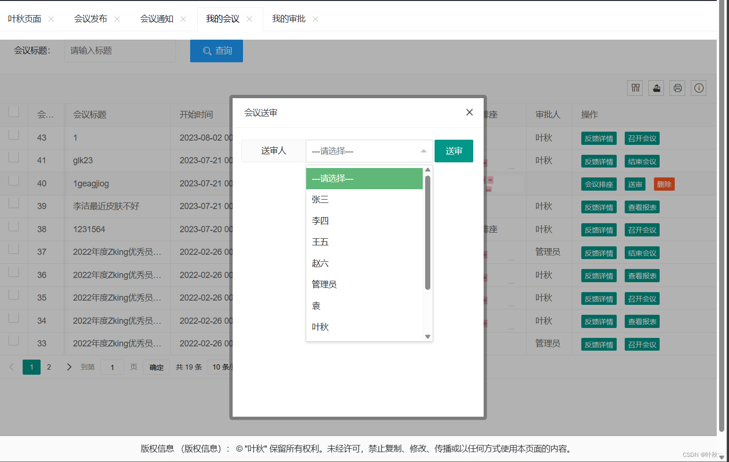Viewport: 729px width, 462px height.
Task: Open the column filter grid icon
Action: pyautogui.click(x=635, y=88)
